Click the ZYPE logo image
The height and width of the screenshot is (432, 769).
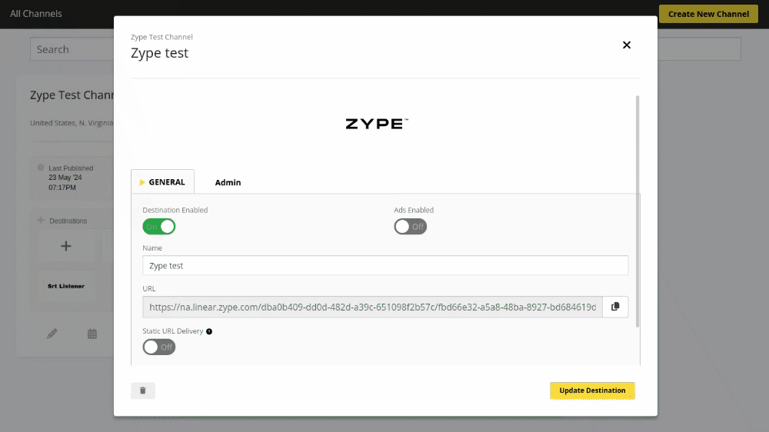coord(377,124)
